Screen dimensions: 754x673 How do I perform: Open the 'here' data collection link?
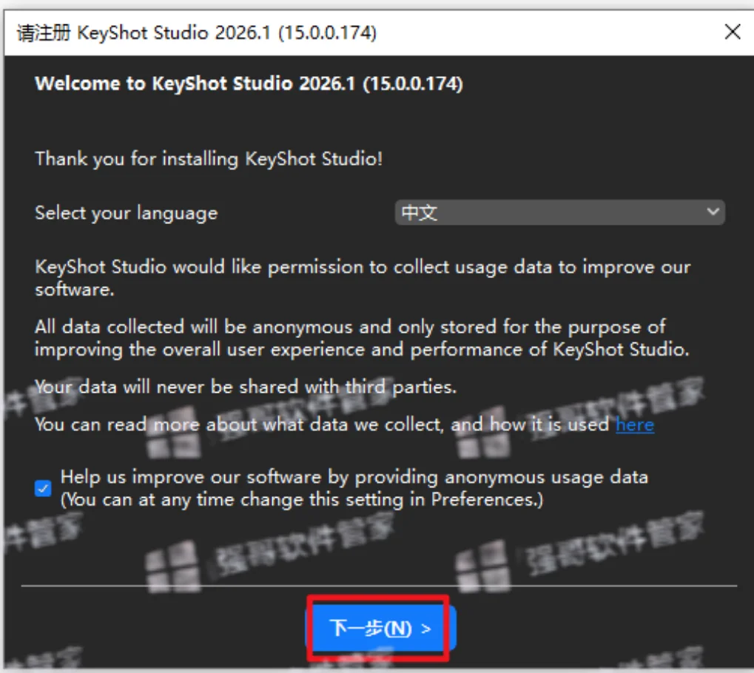coord(634,425)
